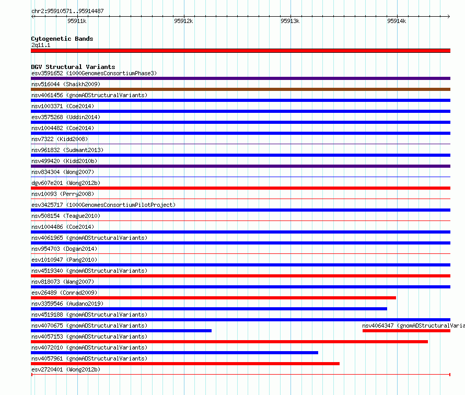Click the short blue nsv4070675 variant bar
Viewport: 465px width, 395px height.
tap(121, 331)
